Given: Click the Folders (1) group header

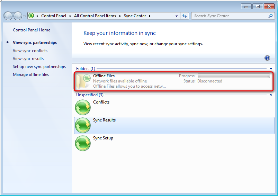Looking at the screenshot, I should pos(86,69).
